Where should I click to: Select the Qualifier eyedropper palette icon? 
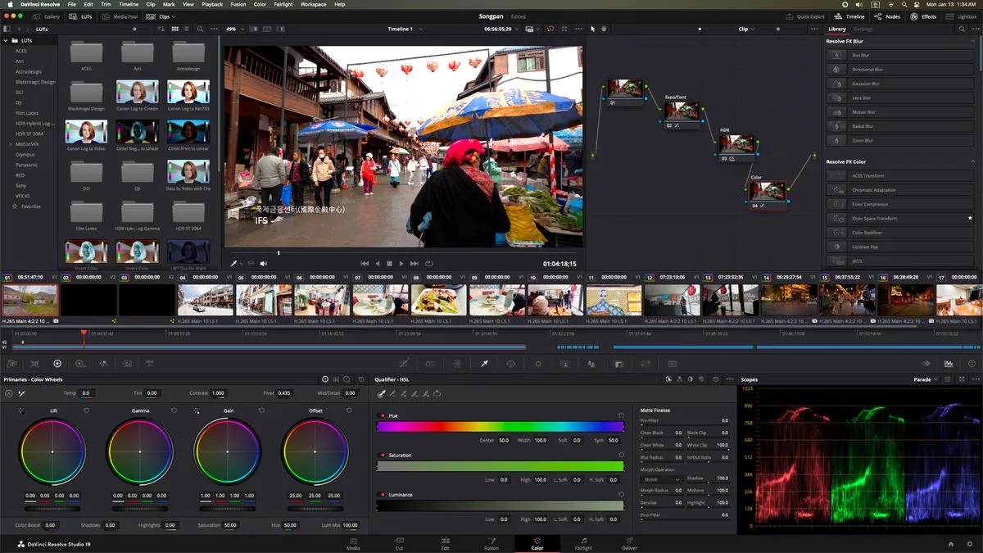[x=483, y=364]
